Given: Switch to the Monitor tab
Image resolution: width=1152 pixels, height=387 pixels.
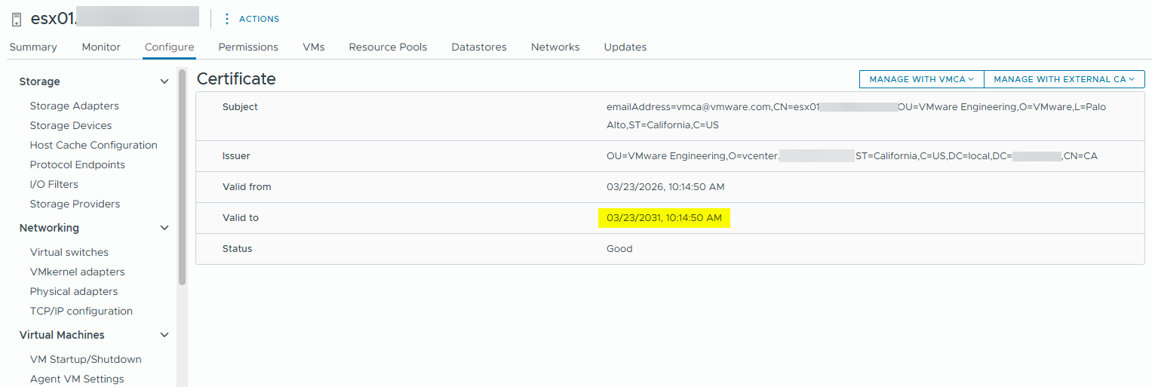Looking at the screenshot, I should 101,47.
